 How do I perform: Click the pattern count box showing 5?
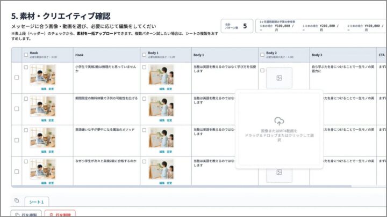pos(237,26)
